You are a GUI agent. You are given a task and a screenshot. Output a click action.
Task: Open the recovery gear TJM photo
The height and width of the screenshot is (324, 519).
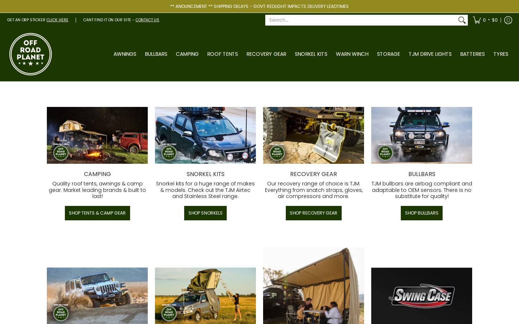[314, 135]
